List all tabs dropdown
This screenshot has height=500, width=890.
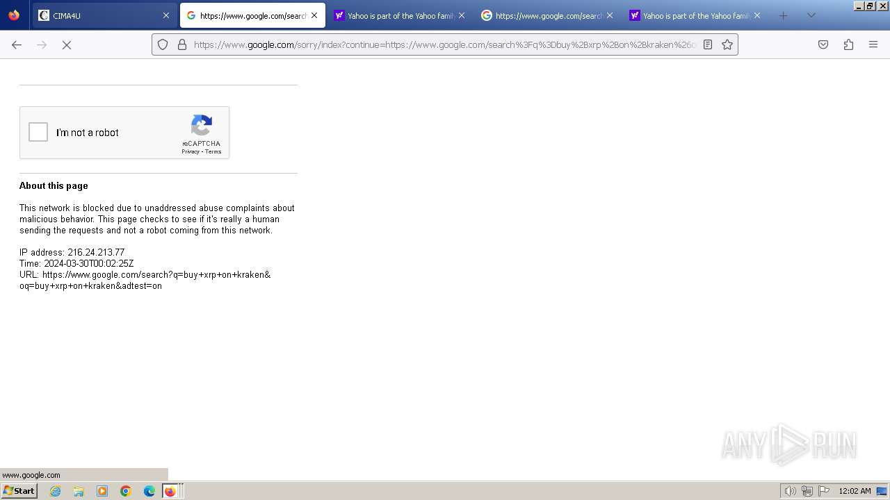click(811, 15)
